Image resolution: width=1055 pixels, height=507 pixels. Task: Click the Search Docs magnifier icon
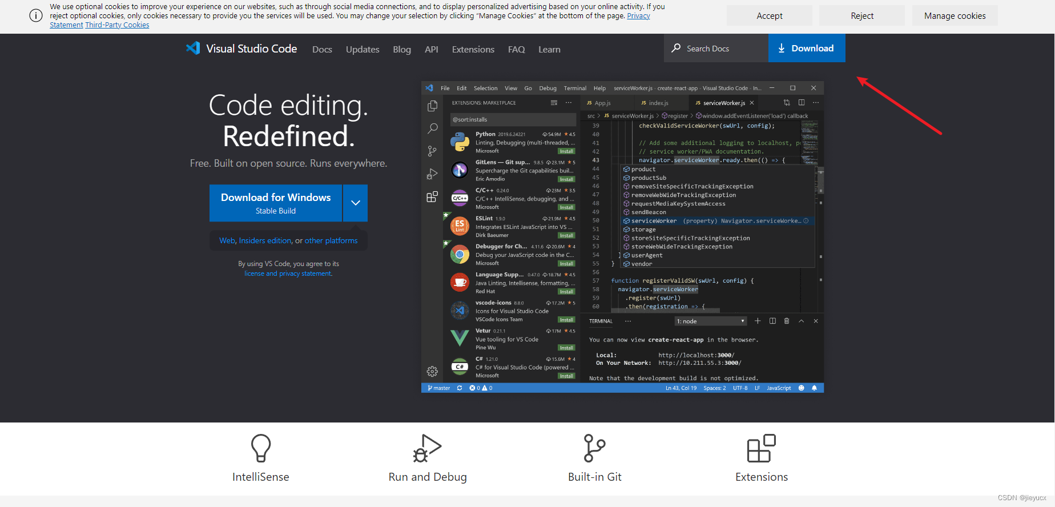tap(676, 49)
